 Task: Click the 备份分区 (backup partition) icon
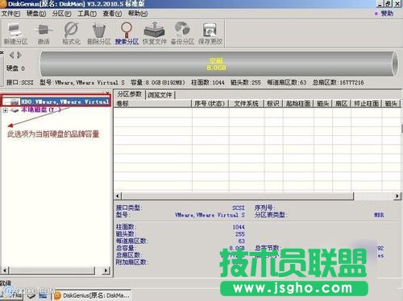[182, 34]
